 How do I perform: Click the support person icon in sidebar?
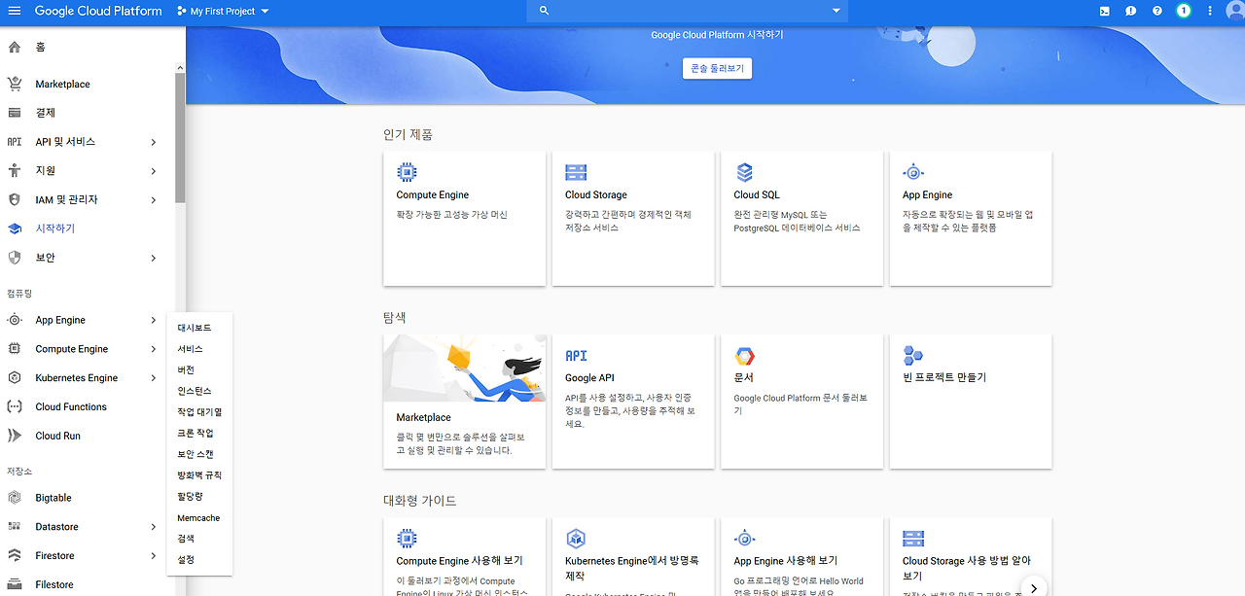pos(15,171)
